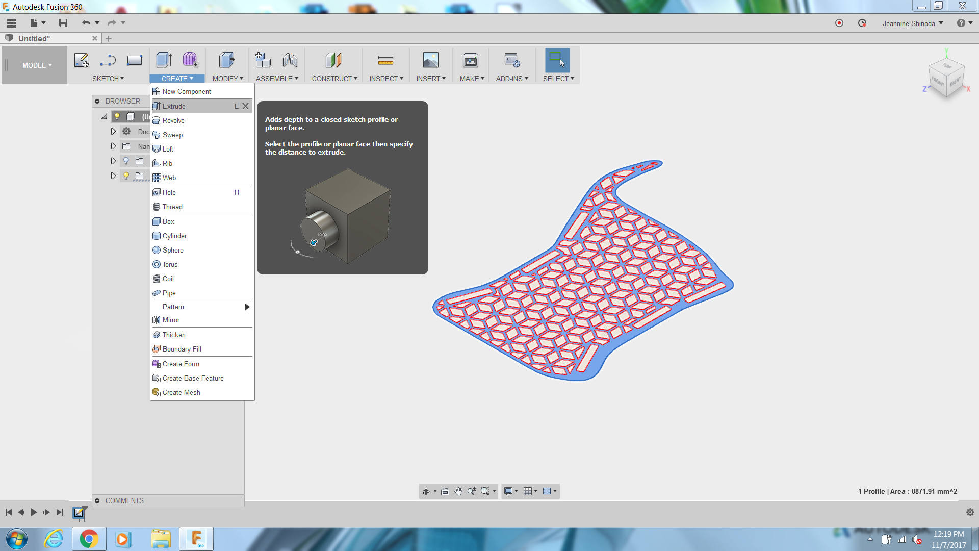Choose Loft from the Create menu
The height and width of the screenshot is (551, 979).
pyautogui.click(x=202, y=149)
